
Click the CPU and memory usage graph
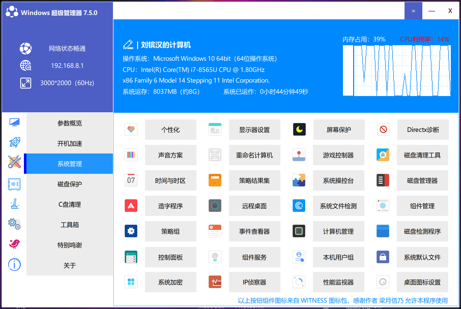point(397,71)
